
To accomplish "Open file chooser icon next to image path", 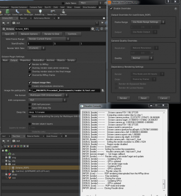I will 103,91.
